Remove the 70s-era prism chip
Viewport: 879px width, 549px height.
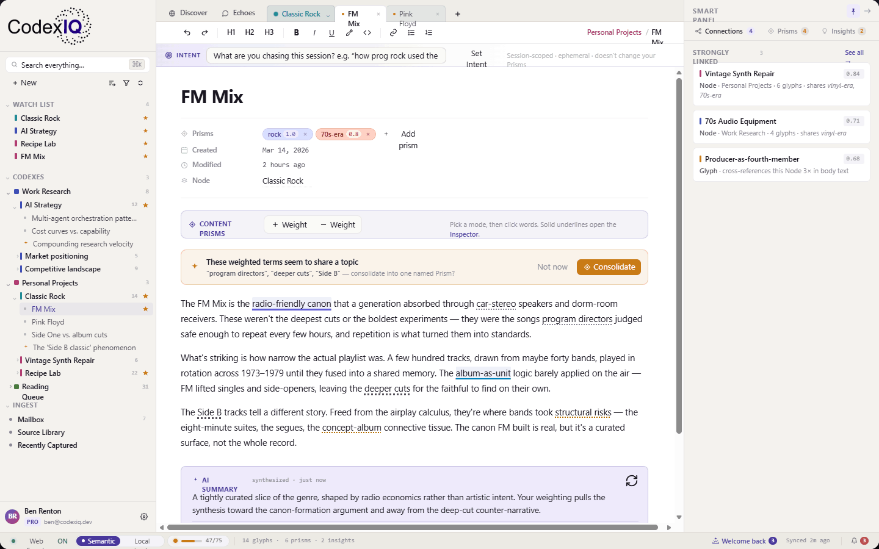[x=368, y=134]
